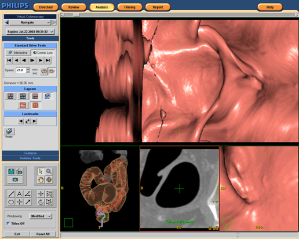
Task: Select the text annotation 'A' tool
Action: (x=20, y=194)
